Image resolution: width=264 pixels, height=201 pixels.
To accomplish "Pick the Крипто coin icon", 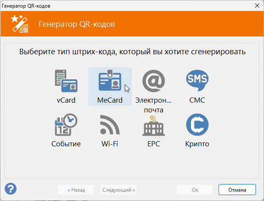I will (x=197, y=125).
